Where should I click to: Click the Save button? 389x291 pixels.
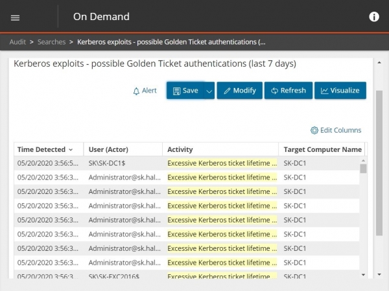[x=185, y=91]
